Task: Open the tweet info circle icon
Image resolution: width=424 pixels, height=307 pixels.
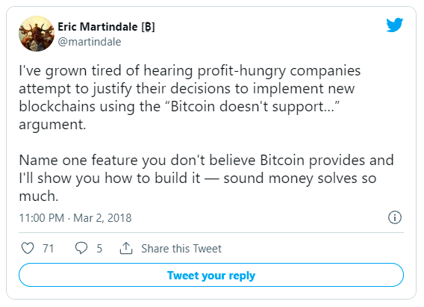Action: 395,217
